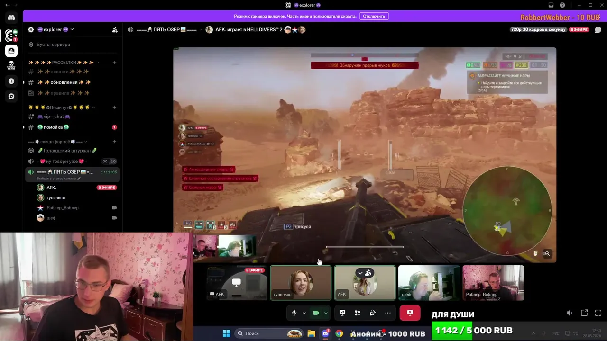Create channel in Пиши тут category with plus
Viewport: 607px width, 341px height.
(x=114, y=108)
